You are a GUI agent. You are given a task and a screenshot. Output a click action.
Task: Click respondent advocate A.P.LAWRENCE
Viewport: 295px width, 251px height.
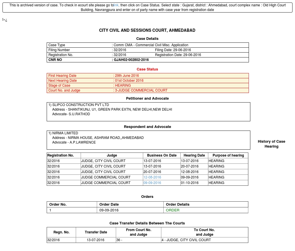tap(83, 142)
